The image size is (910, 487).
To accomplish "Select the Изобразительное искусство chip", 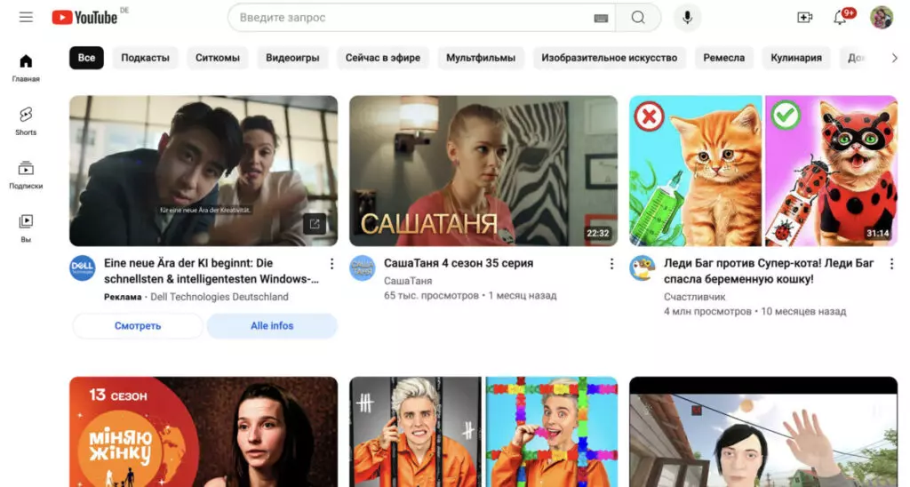I will 610,58.
